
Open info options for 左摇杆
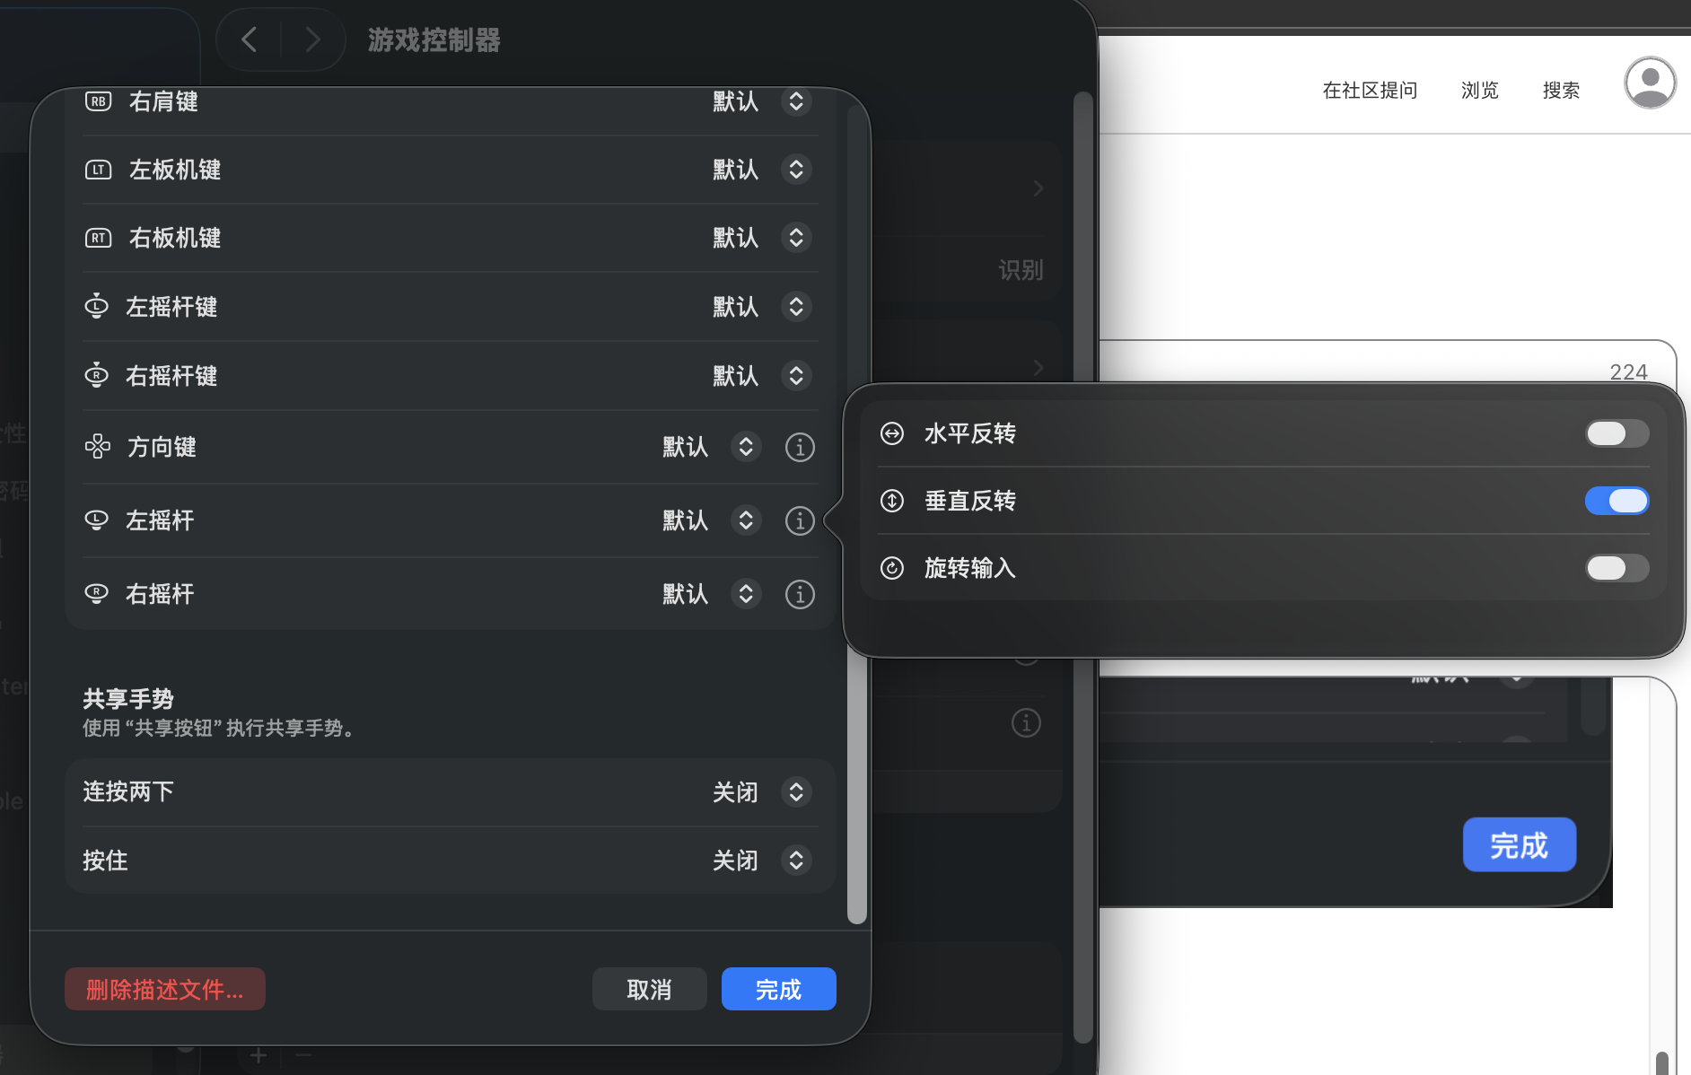[x=799, y=520]
